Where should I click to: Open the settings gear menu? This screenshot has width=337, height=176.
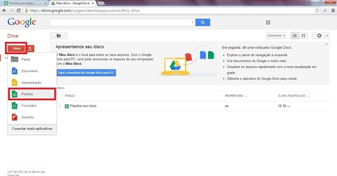tap(321, 36)
